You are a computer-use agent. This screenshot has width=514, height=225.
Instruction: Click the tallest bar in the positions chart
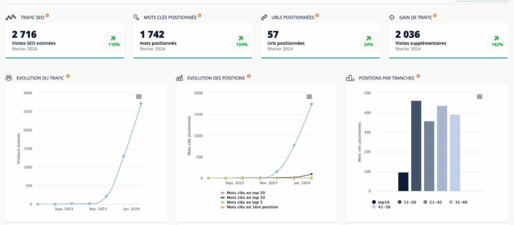(416, 145)
